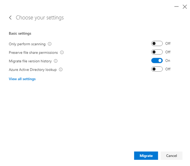Switch on Azure Active Directory lookup
The image size is (190, 166).
[157, 69]
